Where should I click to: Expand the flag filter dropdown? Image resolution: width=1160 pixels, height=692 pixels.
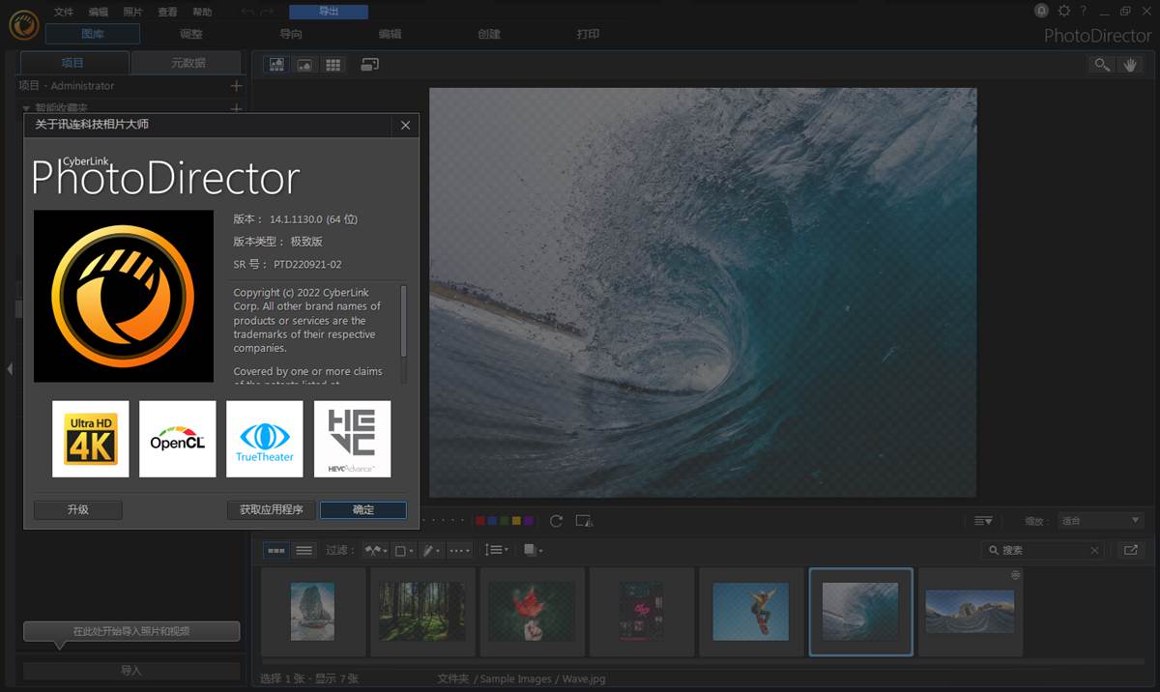(x=374, y=550)
